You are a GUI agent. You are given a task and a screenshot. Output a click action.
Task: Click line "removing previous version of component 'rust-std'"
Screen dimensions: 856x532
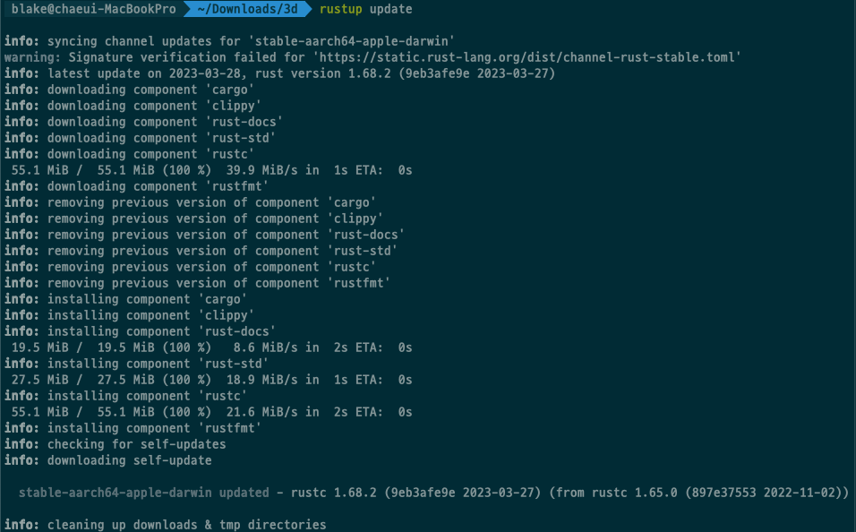pyautogui.click(x=201, y=251)
